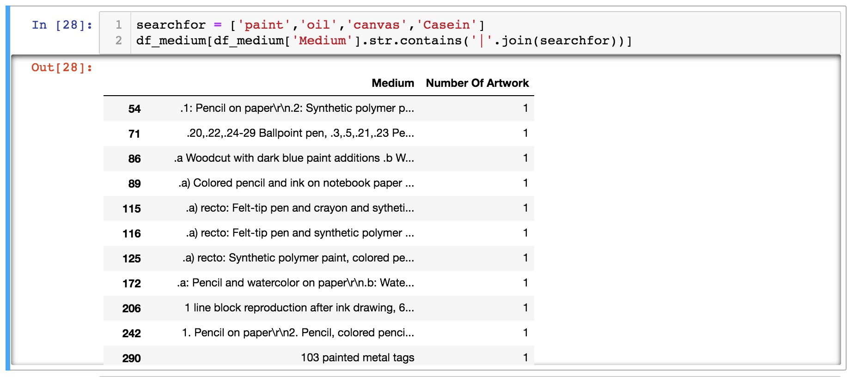The width and height of the screenshot is (854, 377).
Task: Click the Synthetic polymer paint cell in row 125
Action: (x=298, y=258)
